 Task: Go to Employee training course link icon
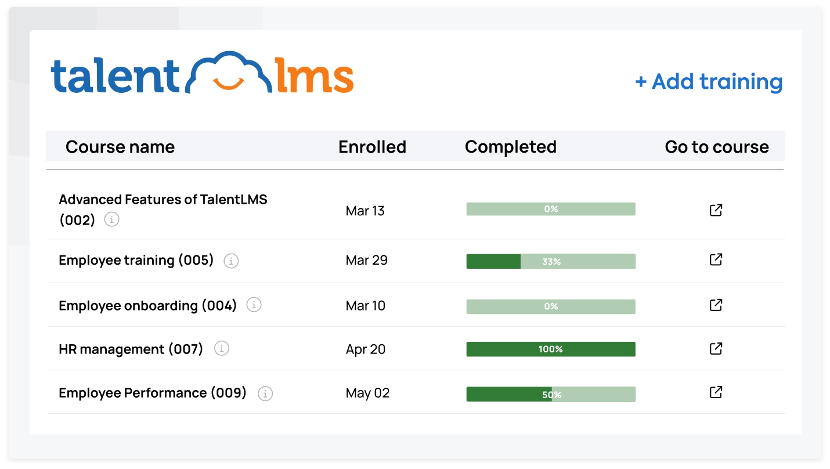pos(716,259)
